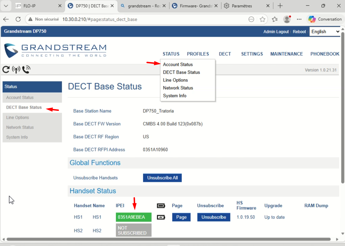Click the Page button for HS1
Image resolution: width=345 pixels, height=246 pixels.
pyautogui.click(x=181, y=217)
